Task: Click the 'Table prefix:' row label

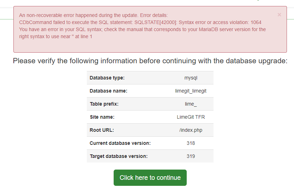Action: [x=104, y=104]
